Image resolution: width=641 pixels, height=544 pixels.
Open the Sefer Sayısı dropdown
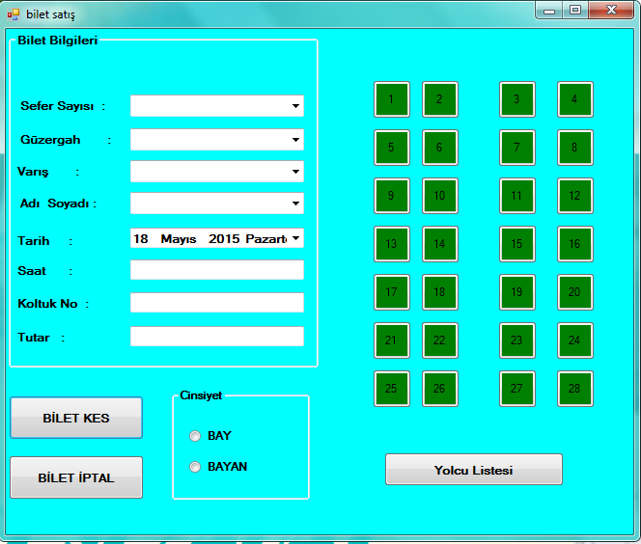[295, 106]
